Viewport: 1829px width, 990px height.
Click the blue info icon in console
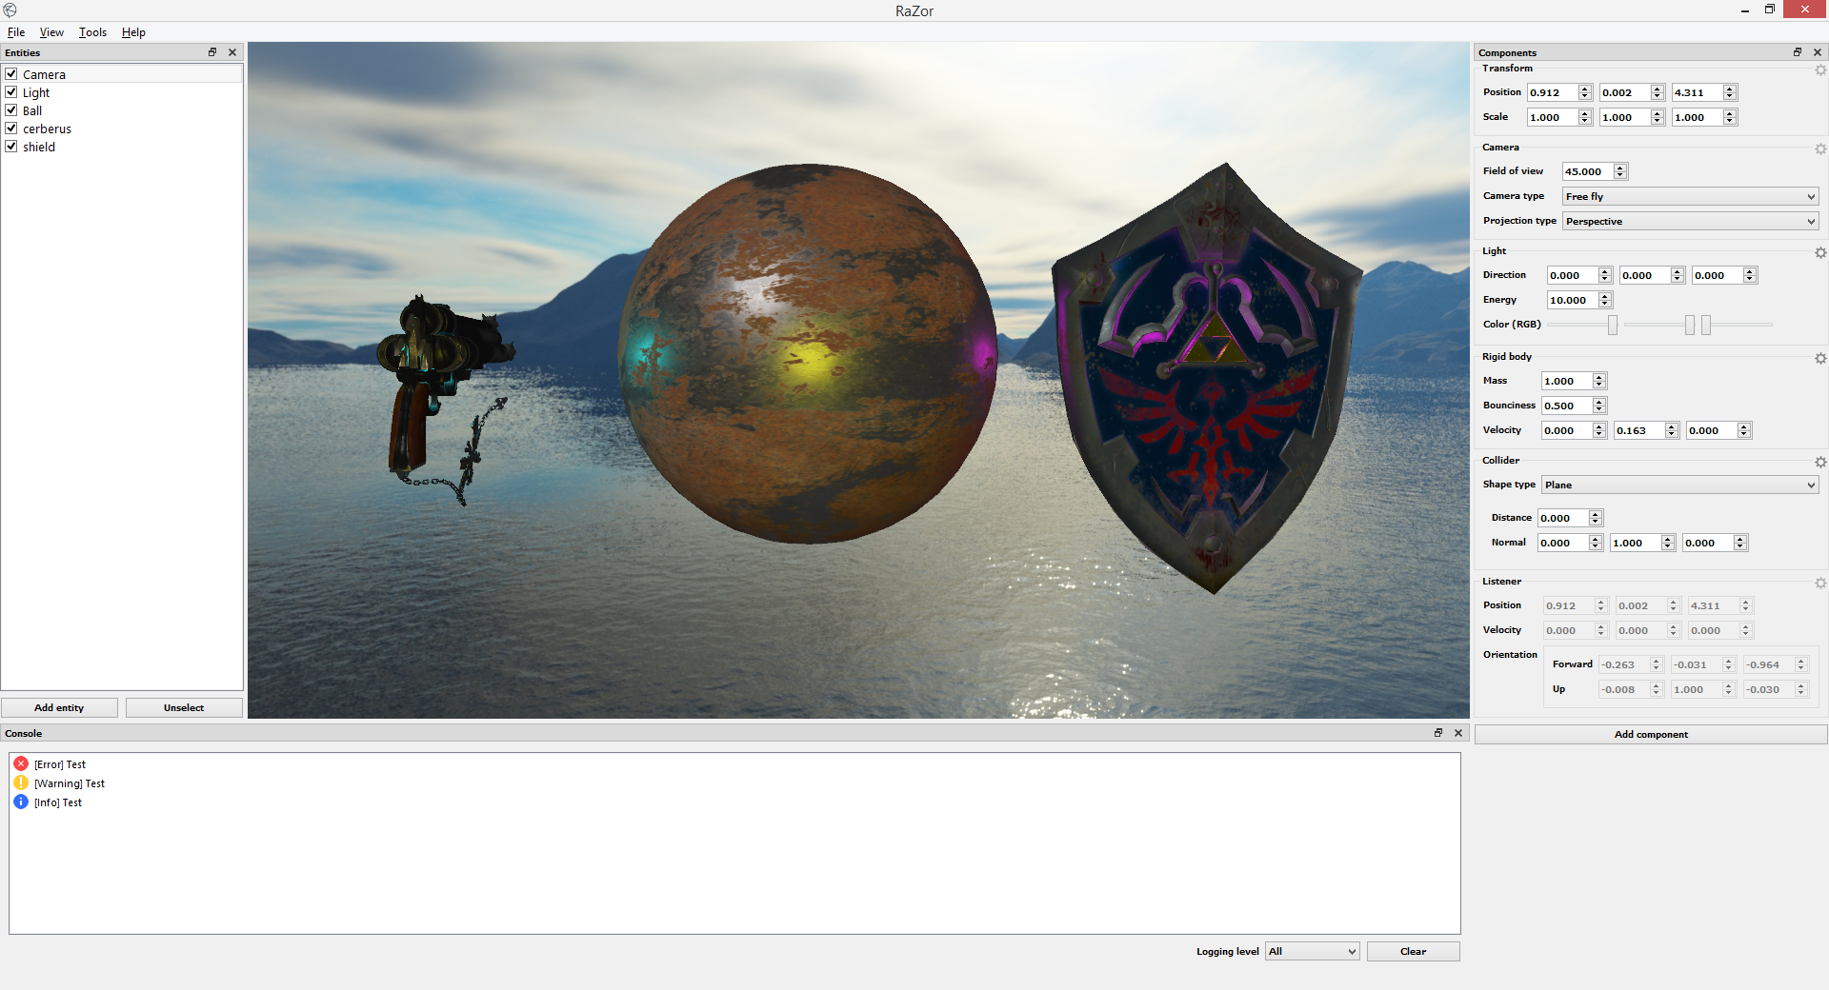(21, 802)
